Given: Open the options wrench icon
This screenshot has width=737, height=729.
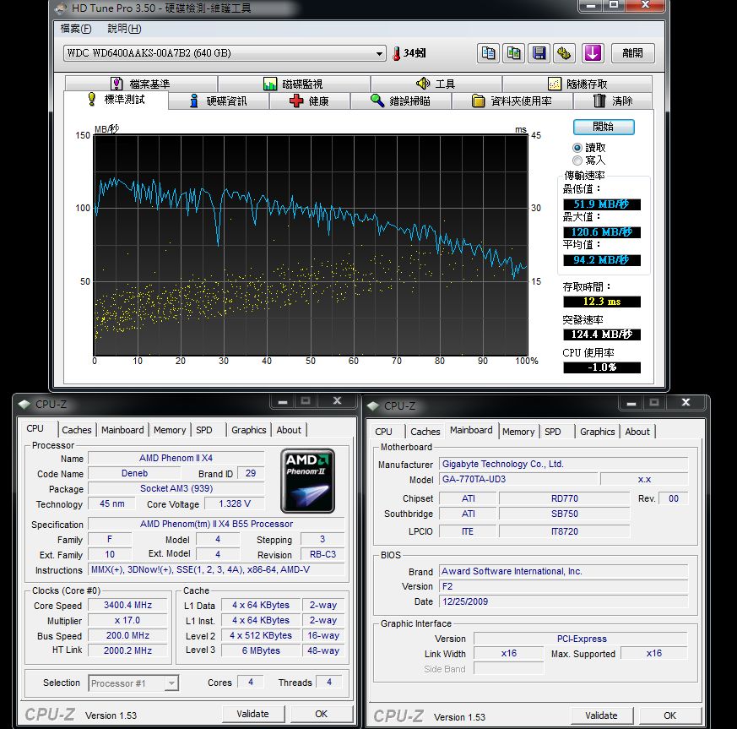Looking at the screenshot, I should [x=564, y=53].
